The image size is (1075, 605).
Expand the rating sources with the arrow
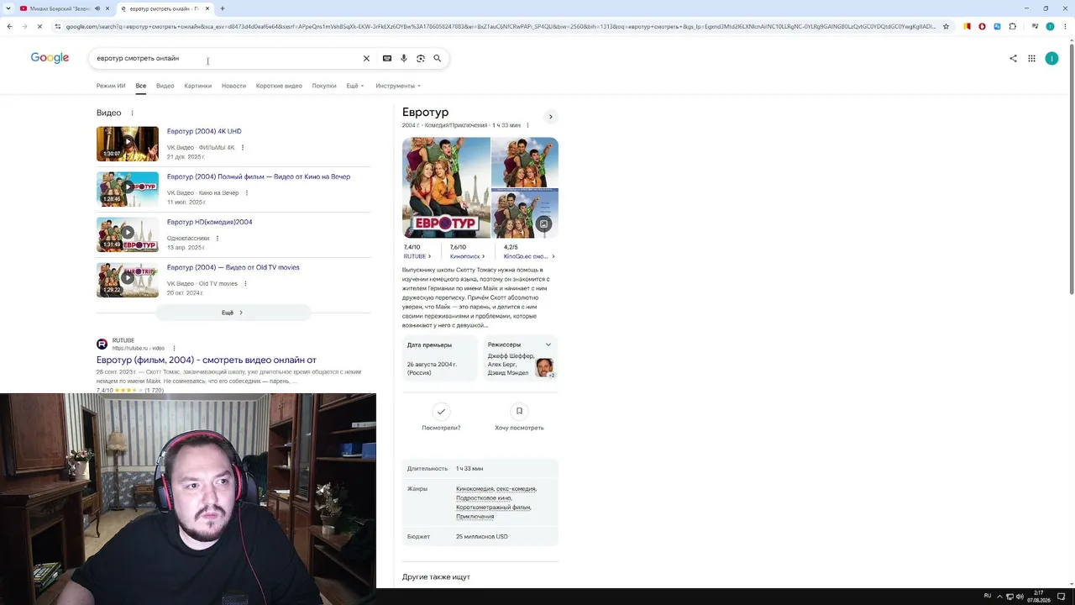tap(553, 256)
